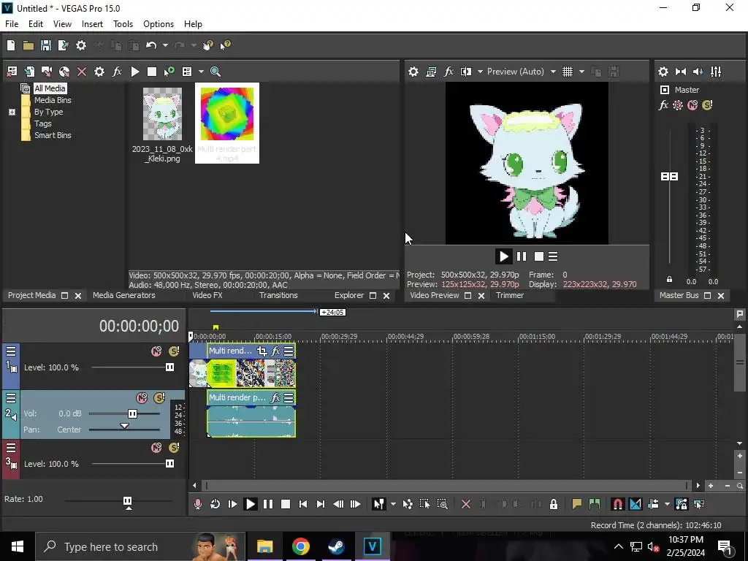Viewport: 748px width, 561px height.
Task: Expand the By Type tree node
Action: [x=12, y=112]
